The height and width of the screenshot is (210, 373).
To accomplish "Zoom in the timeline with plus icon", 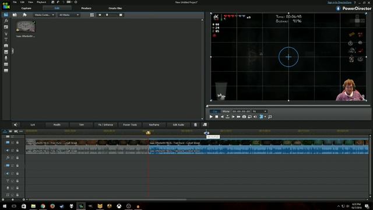I will coord(23,199).
